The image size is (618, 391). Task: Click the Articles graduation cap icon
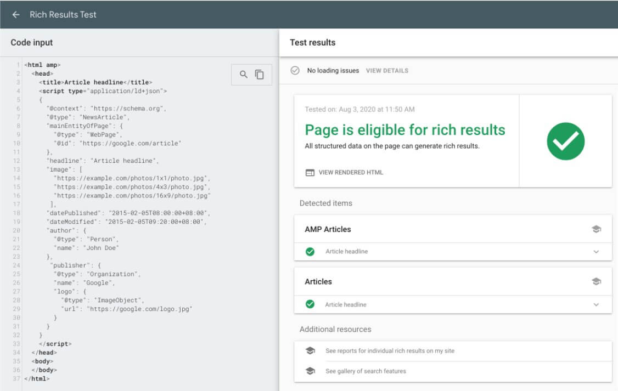596,281
